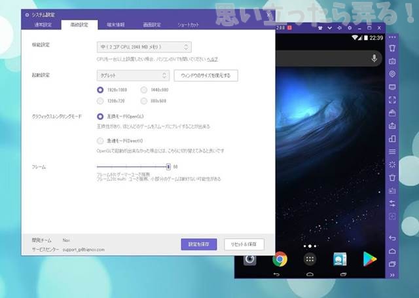Click the virtual location pin icon in sidebar
419x298 pixels.
[x=392, y=74]
